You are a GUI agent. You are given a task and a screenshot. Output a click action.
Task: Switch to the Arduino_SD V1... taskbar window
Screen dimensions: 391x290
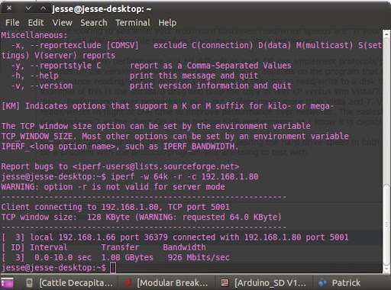[263, 282]
